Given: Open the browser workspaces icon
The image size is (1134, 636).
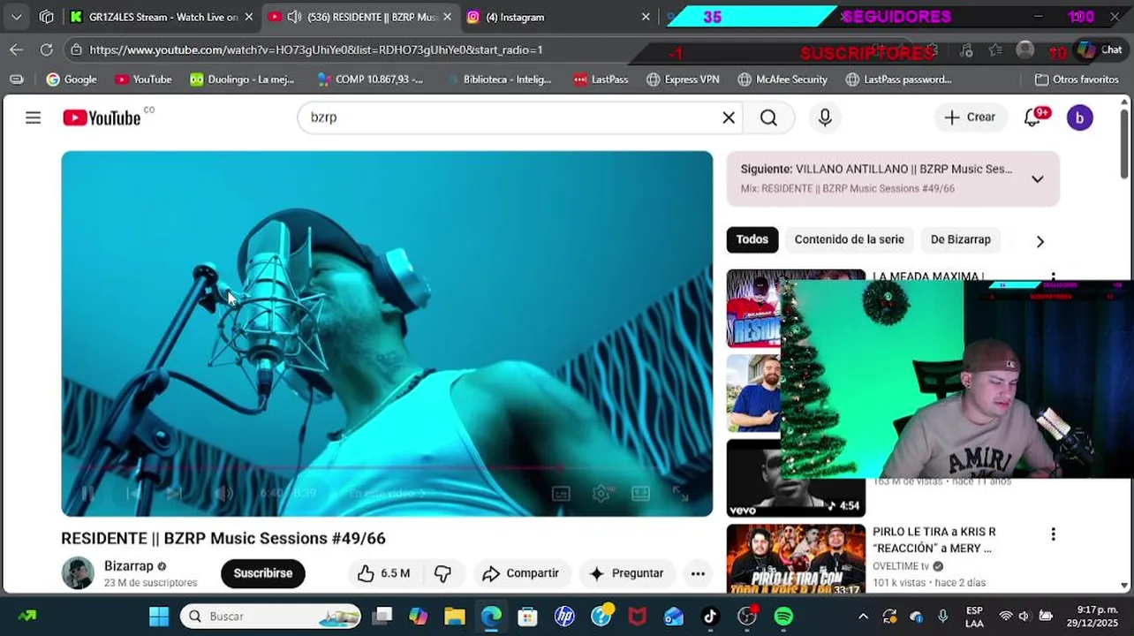Looking at the screenshot, I should pyautogui.click(x=47, y=17).
